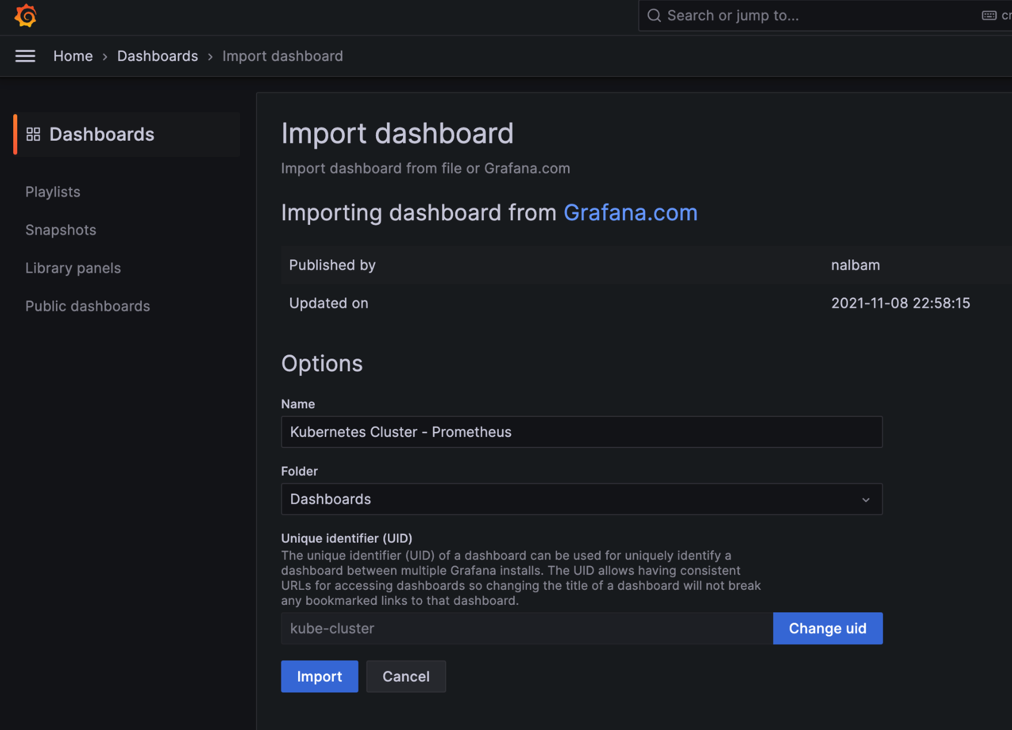The image size is (1012, 730).
Task: Click the search magnifier icon
Action: coord(654,15)
